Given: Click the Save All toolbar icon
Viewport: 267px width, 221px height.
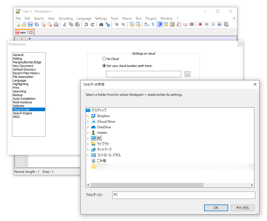Looking at the screenshot, I should click(x=37, y=25).
